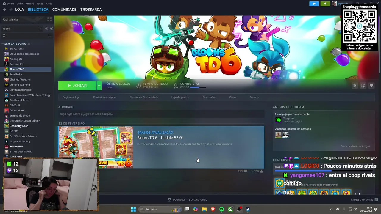Click Steam icon on taskbar
381x214 pixels.
click(247, 209)
